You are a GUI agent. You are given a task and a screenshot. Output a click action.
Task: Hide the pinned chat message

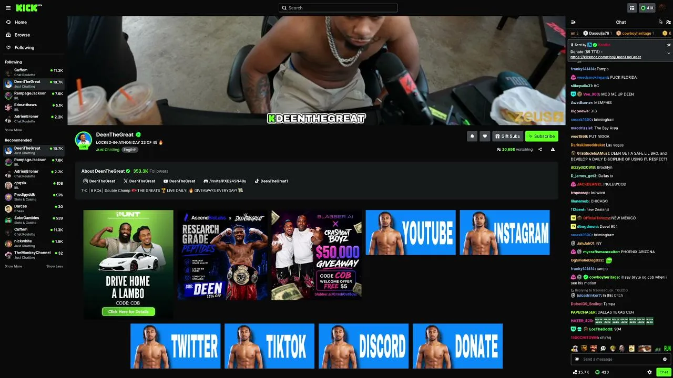tap(669, 45)
